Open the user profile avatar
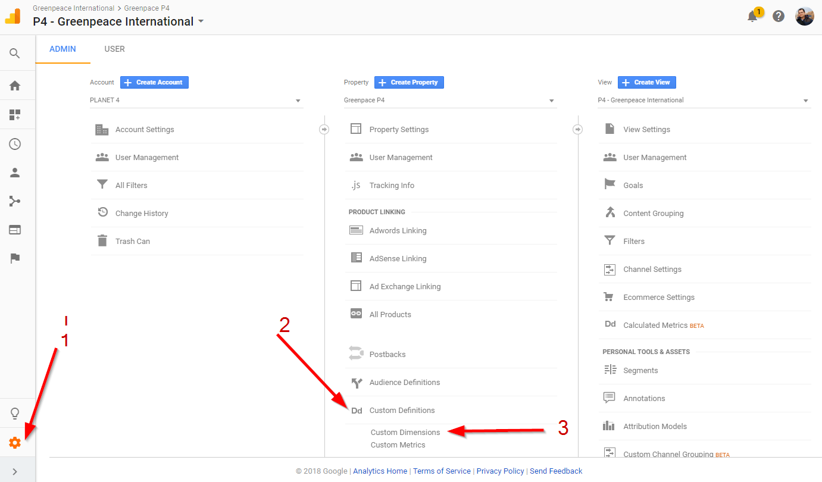The image size is (822, 482). 805,16
